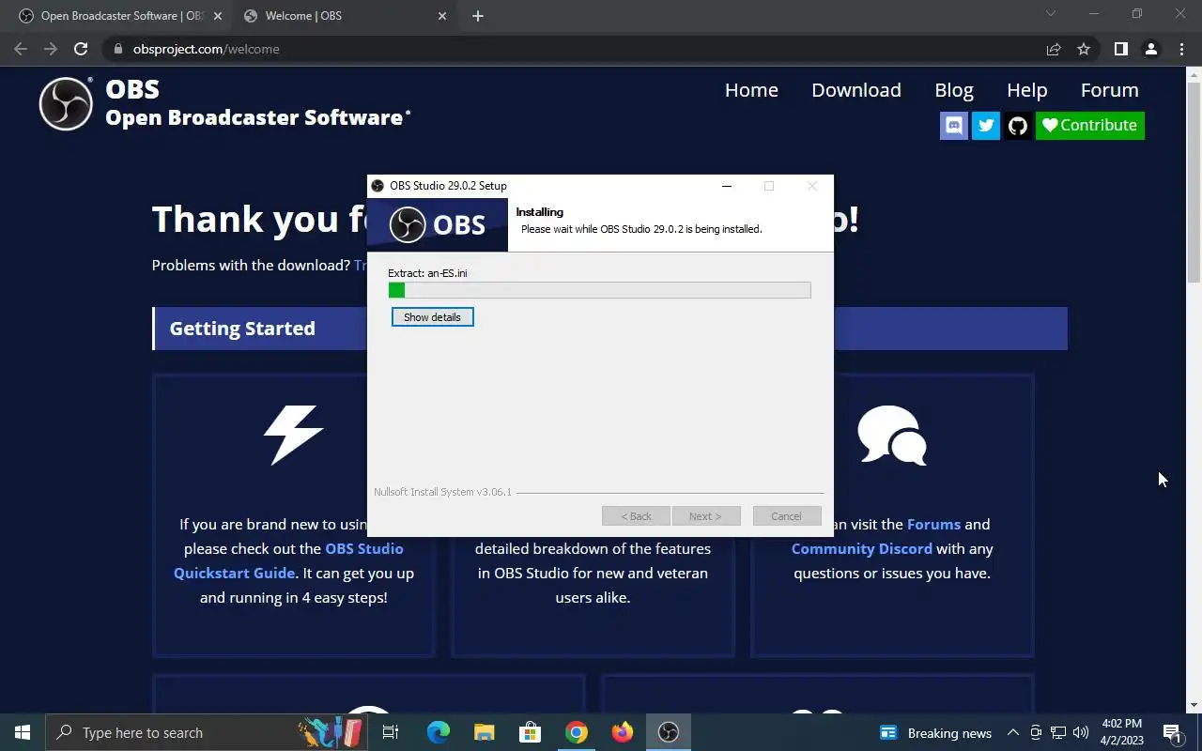Click the browser forward arrow
This screenshot has width=1202, height=751.
tap(51, 49)
